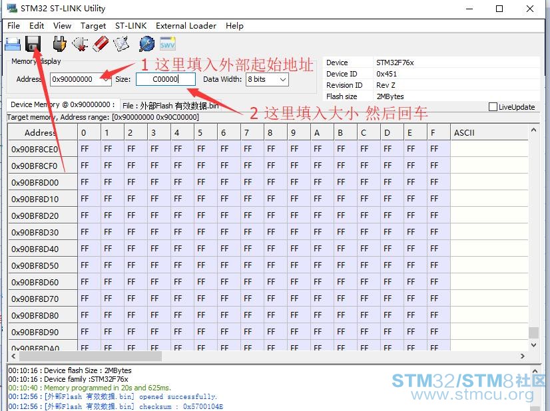Click the Full chip erase icon
The image size is (550, 411).
[x=101, y=44]
